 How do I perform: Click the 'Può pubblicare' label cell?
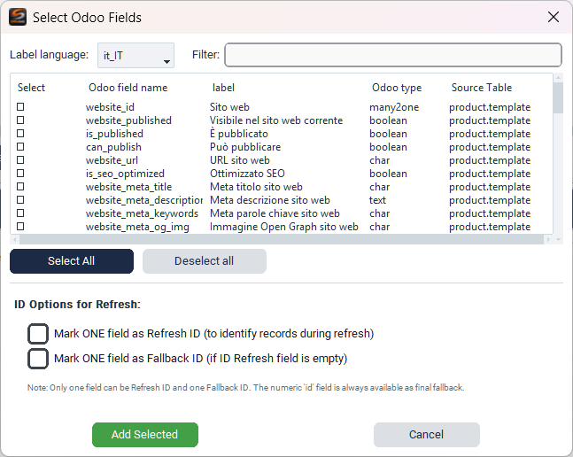[x=245, y=147]
